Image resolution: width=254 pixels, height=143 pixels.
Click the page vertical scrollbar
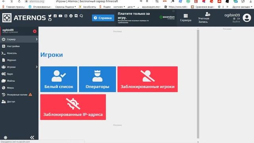pyautogui.click(x=198, y=84)
